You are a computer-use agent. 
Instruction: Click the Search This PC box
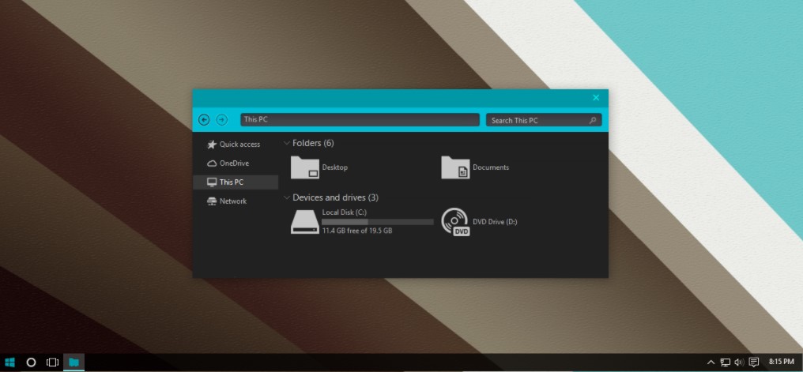[x=537, y=121]
